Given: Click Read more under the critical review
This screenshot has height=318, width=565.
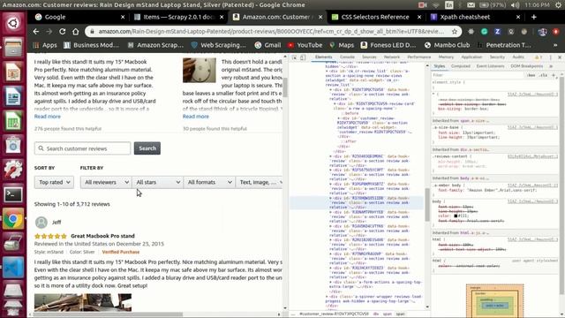Looking at the screenshot, I should click(x=196, y=117).
